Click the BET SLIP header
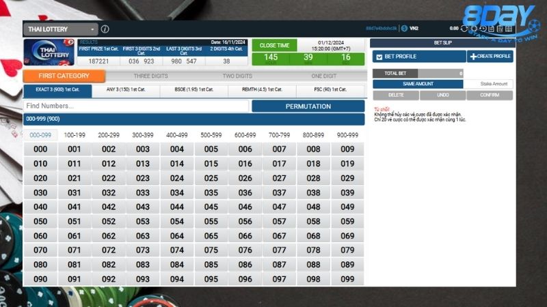 pyautogui.click(x=442, y=42)
